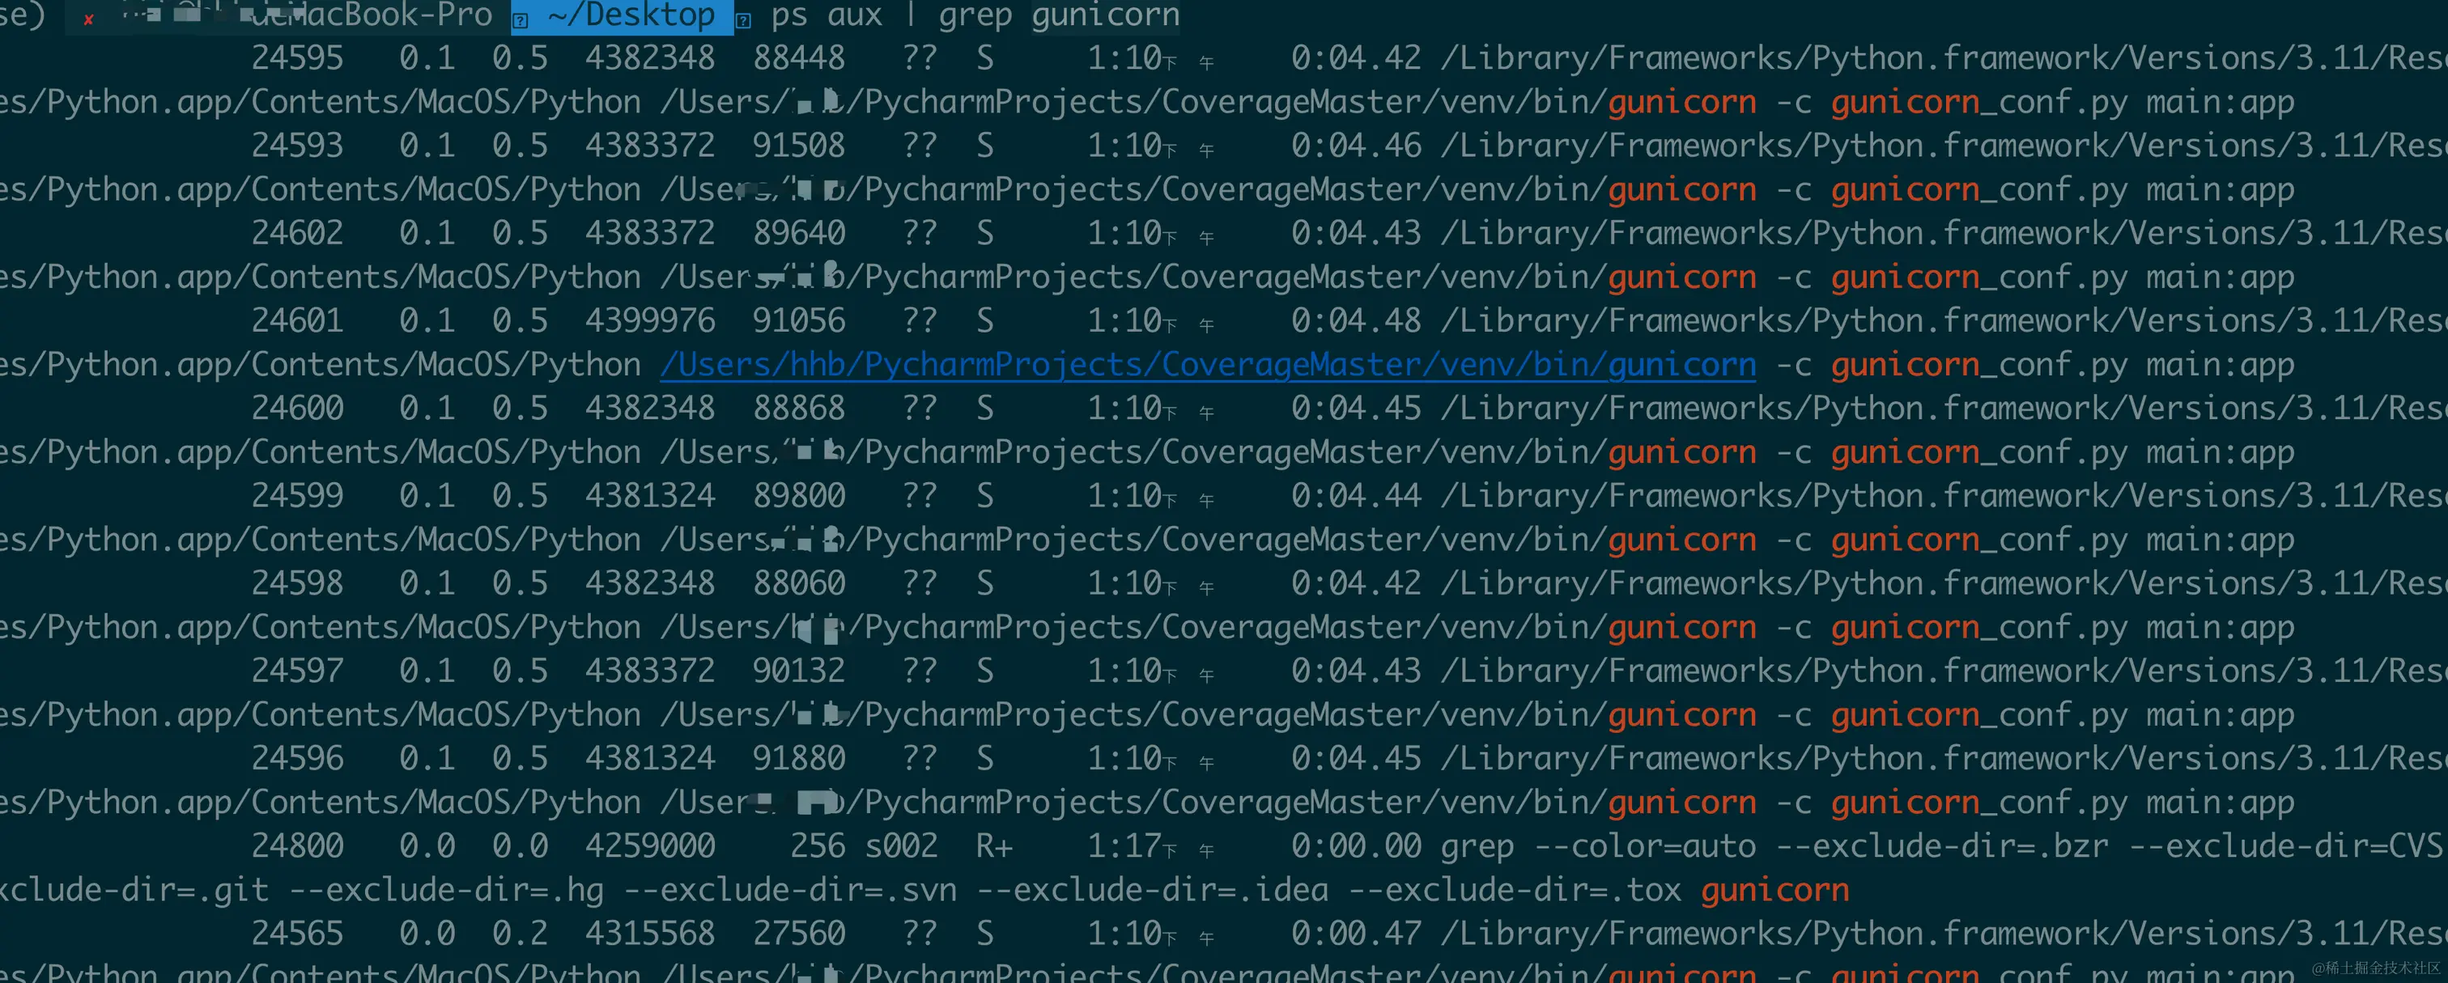Click the s002 terminal name on the grep row
The width and height of the screenshot is (2448, 983).
[900, 846]
